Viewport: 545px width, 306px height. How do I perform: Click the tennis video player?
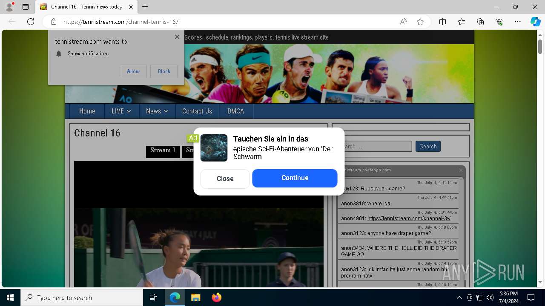pos(198,224)
